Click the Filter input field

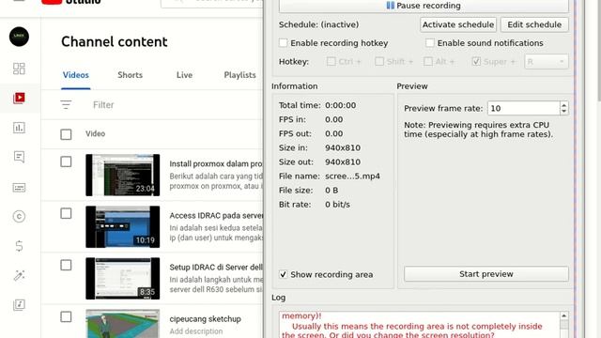tap(177, 104)
